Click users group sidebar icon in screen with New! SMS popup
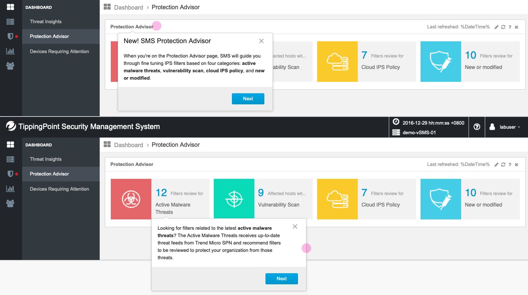This screenshot has width=528, height=295. point(10,66)
